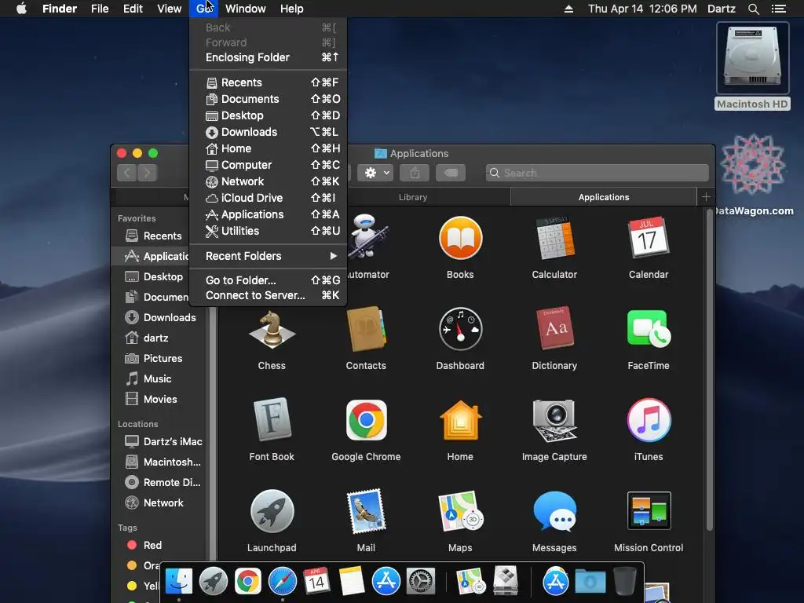Open Movies in the sidebar
Screen dimensions: 804x603
(151, 399)
